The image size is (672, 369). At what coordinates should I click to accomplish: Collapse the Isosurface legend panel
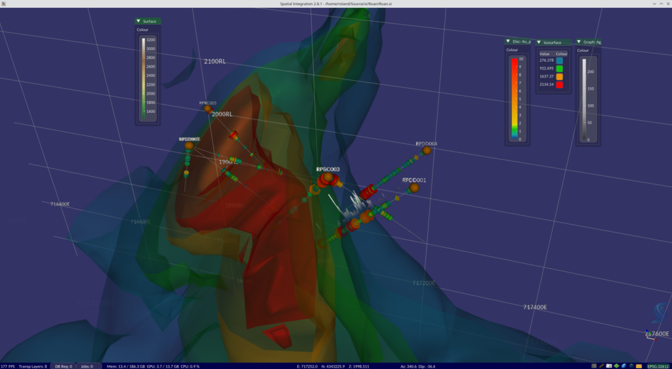coord(539,43)
